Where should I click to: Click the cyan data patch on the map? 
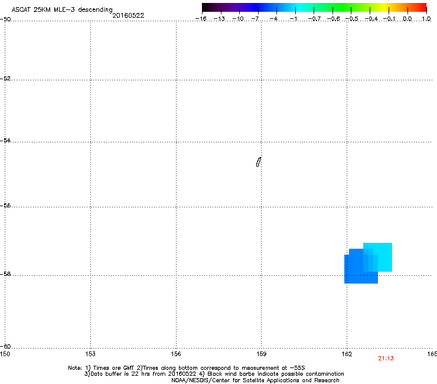pyautogui.click(x=384, y=257)
